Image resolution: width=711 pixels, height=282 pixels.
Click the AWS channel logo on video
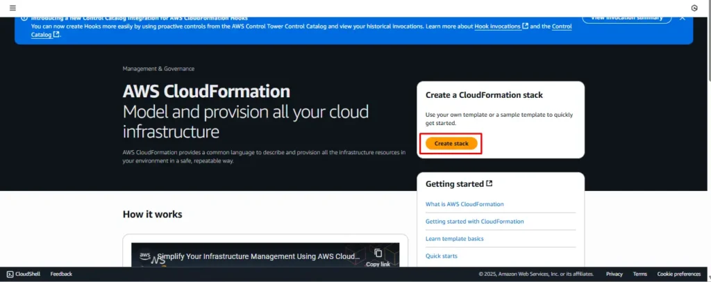pyautogui.click(x=145, y=256)
